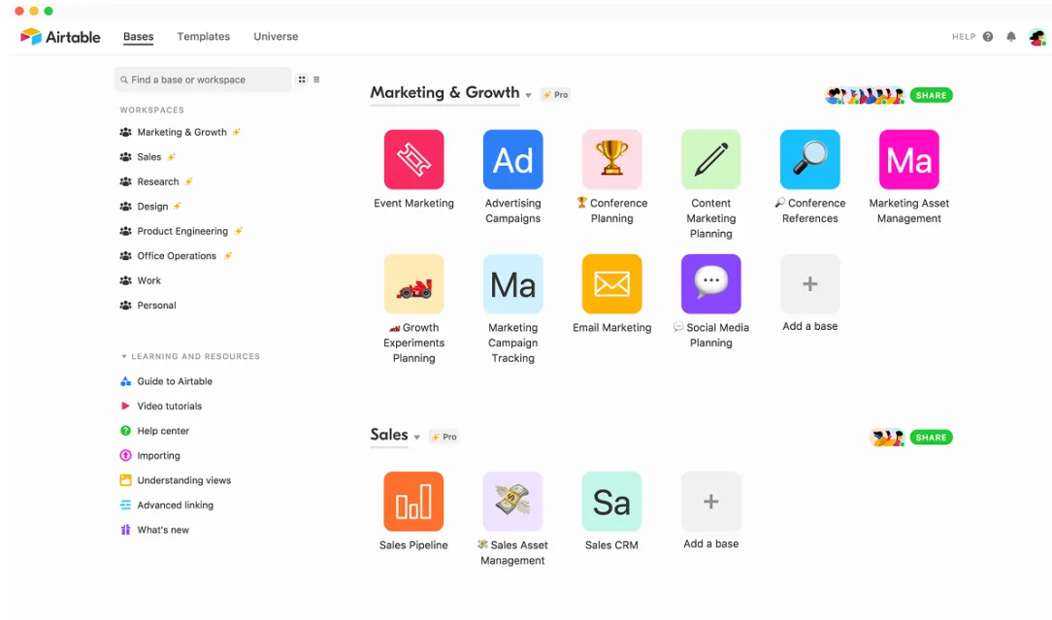The height and width of the screenshot is (620, 1052).
Task: Click the notifications bell icon
Action: click(x=1011, y=37)
